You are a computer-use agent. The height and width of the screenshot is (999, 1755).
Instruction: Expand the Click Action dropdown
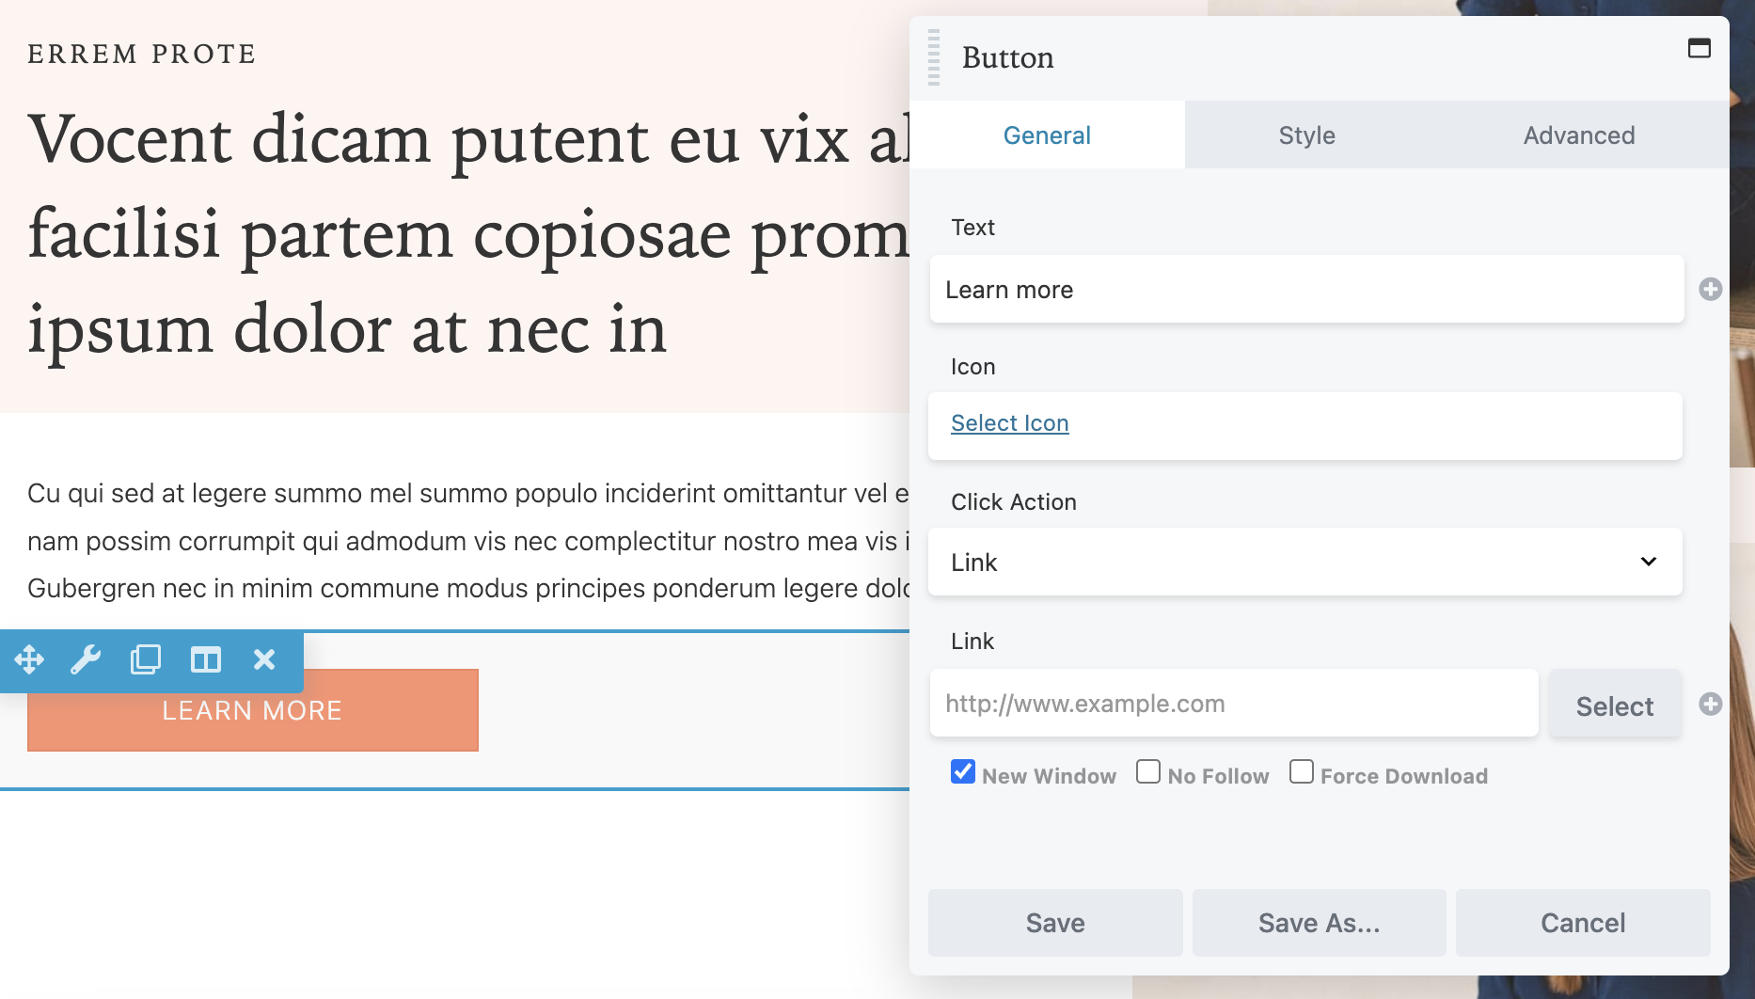[x=1304, y=562]
